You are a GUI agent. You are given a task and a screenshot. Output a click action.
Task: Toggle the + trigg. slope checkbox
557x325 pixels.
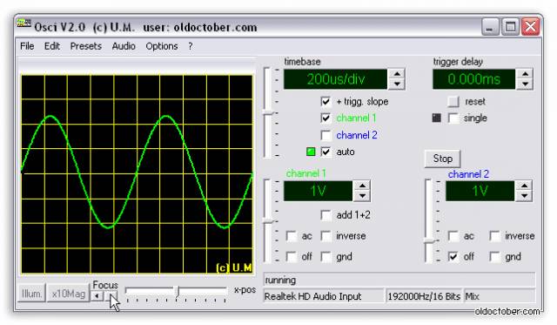coord(325,101)
